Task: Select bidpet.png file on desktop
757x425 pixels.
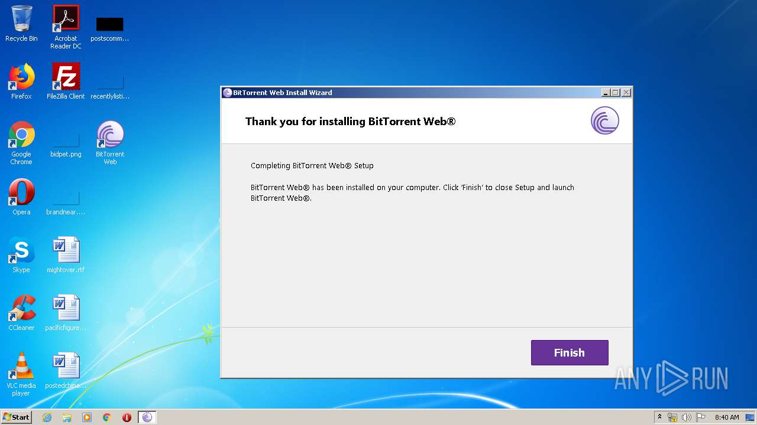Action: pyautogui.click(x=66, y=145)
